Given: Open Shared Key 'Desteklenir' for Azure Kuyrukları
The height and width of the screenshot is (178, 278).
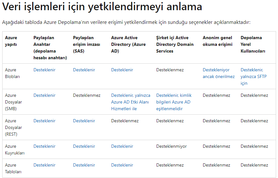Looking at the screenshot, I should [x=44, y=146].
